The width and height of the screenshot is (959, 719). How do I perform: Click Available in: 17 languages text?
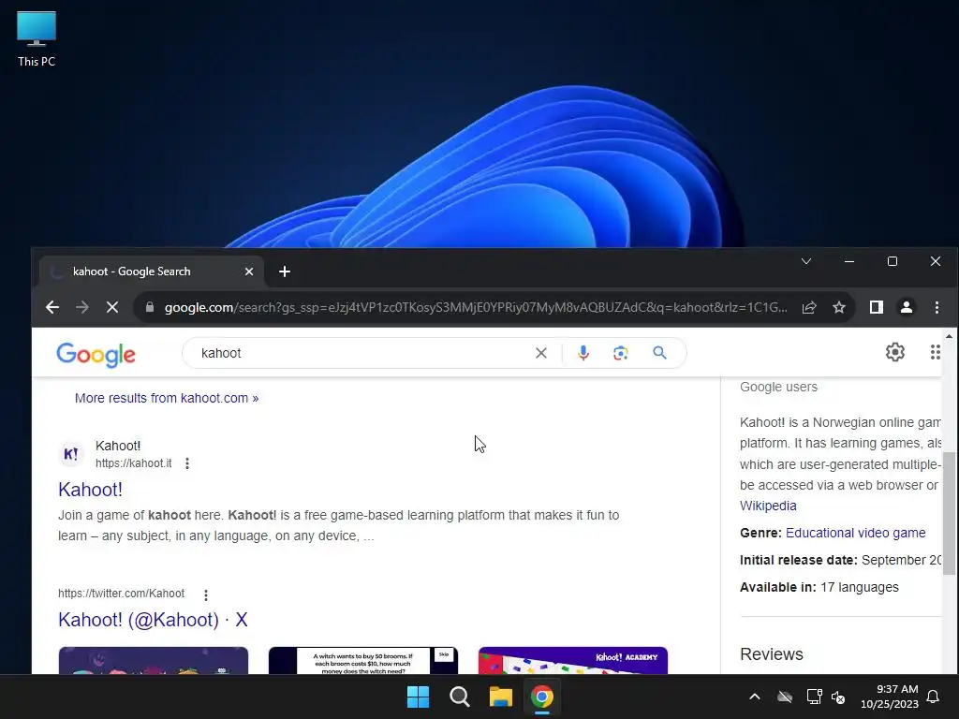[819, 587]
